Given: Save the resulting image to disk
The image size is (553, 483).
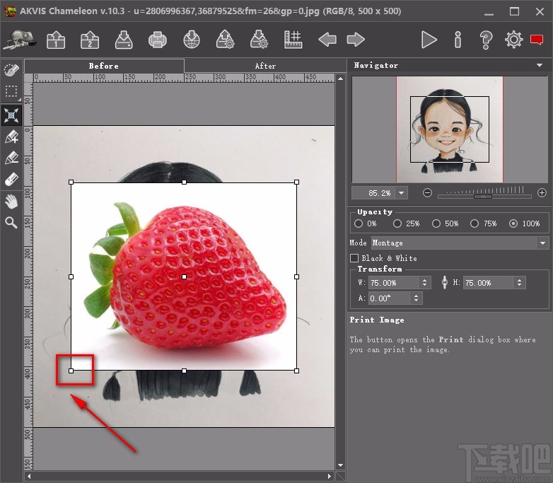Looking at the screenshot, I should click(x=124, y=40).
